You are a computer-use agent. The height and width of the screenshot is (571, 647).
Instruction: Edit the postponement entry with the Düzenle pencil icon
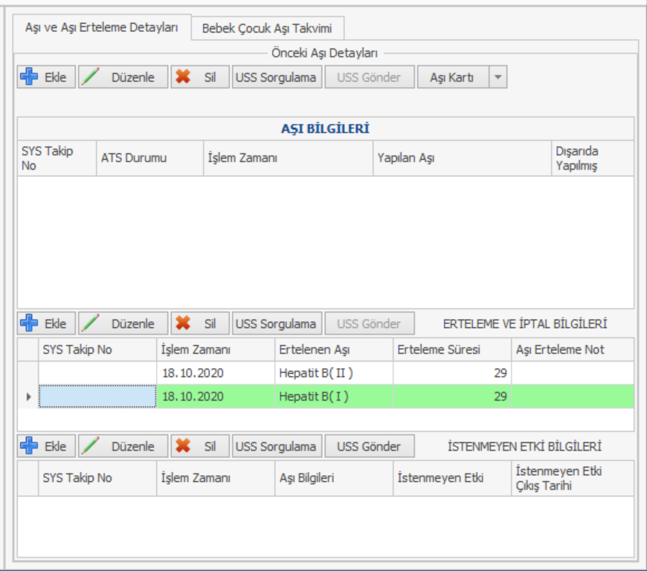click(91, 324)
